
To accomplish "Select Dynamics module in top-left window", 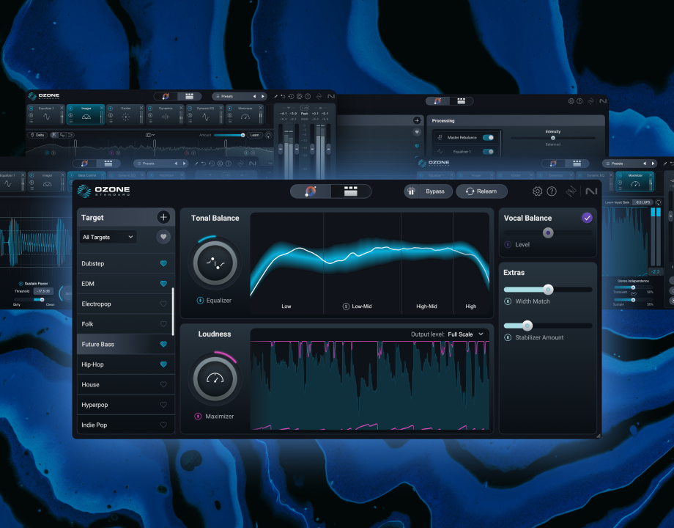I will (166, 114).
